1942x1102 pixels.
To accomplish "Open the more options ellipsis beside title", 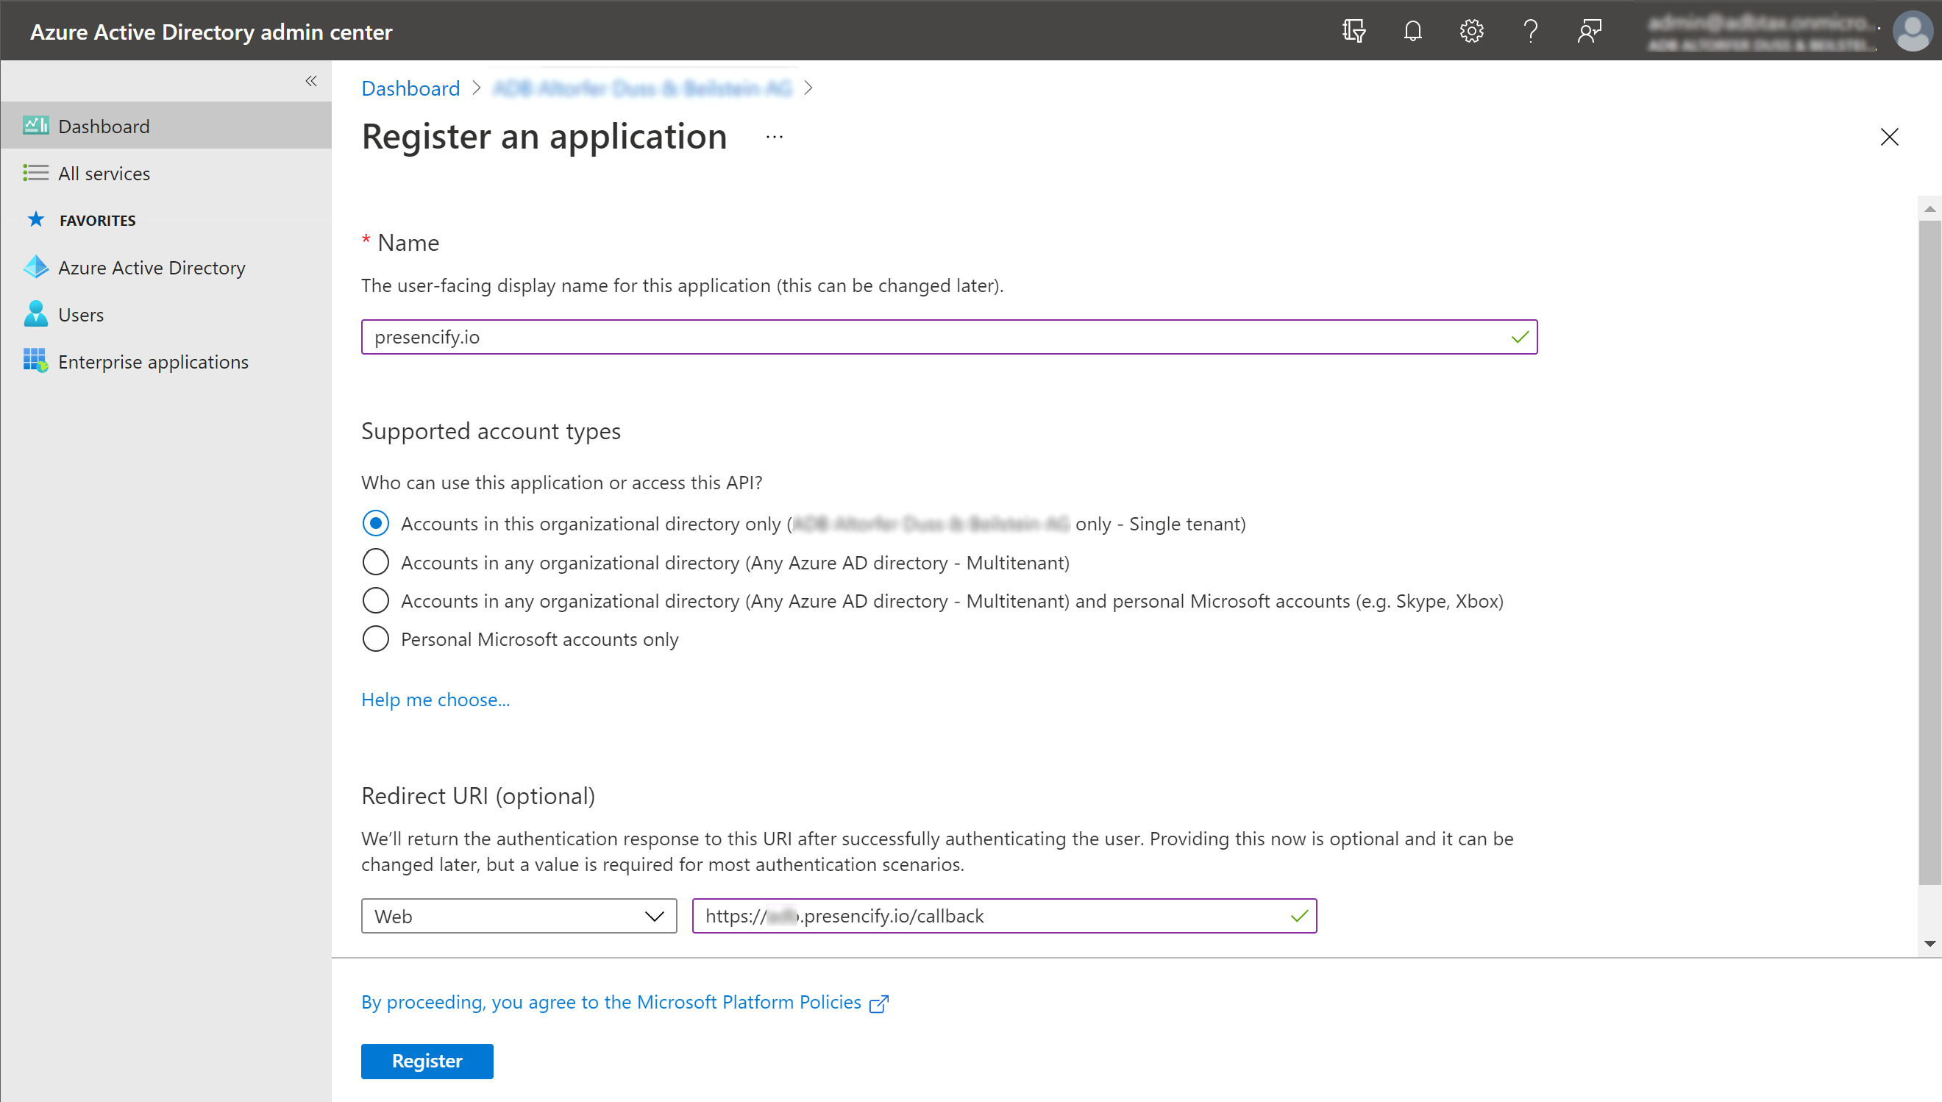I will point(775,137).
